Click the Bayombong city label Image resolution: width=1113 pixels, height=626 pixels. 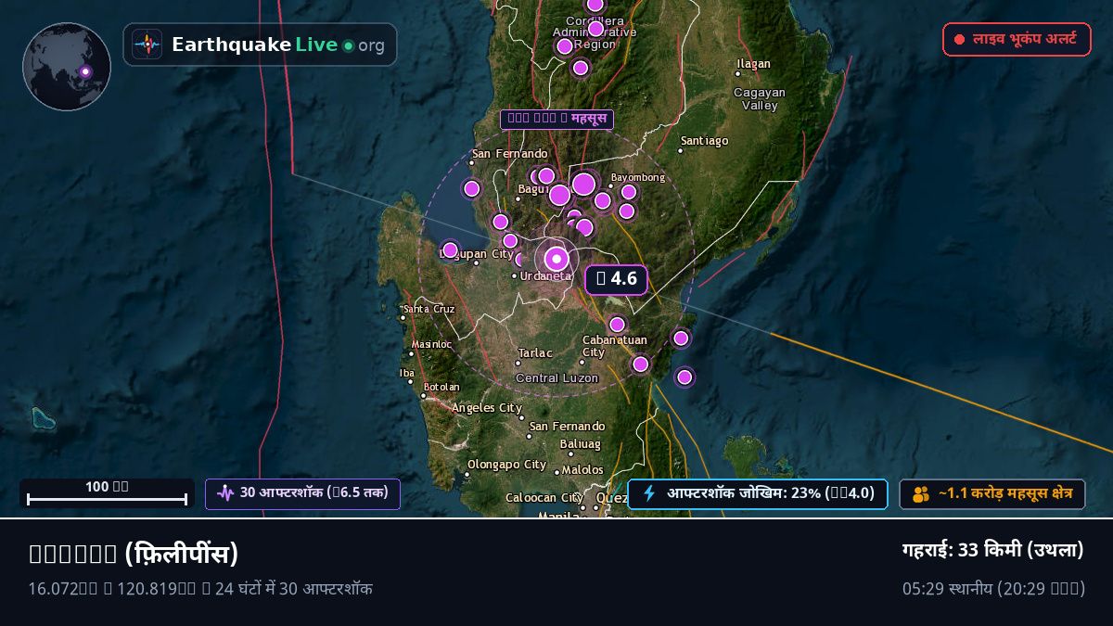click(638, 177)
